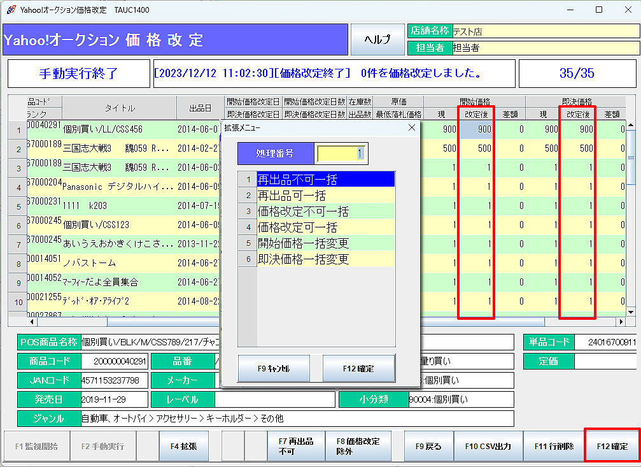Select 即決価格一括変更 entry
The image size is (641, 467).
pyautogui.click(x=325, y=259)
